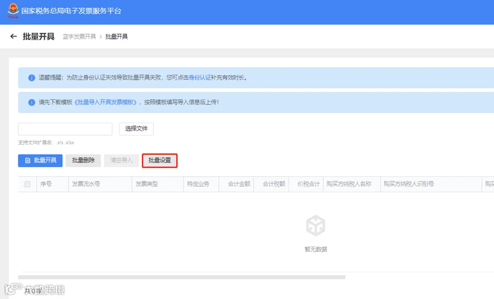The image size is (494, 299).
Task: Click the 清空导入 button
Action: click(x=121, y=160)
